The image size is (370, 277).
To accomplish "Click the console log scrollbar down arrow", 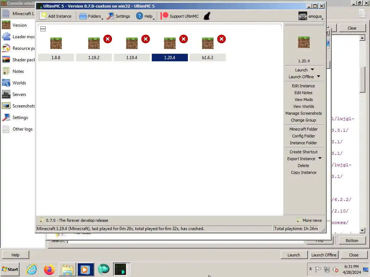I will (x=362, y=230).
